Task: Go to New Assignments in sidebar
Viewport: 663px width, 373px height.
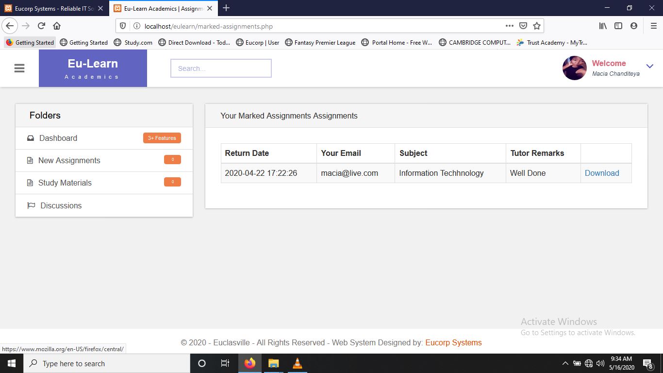Action: (69, 161)
